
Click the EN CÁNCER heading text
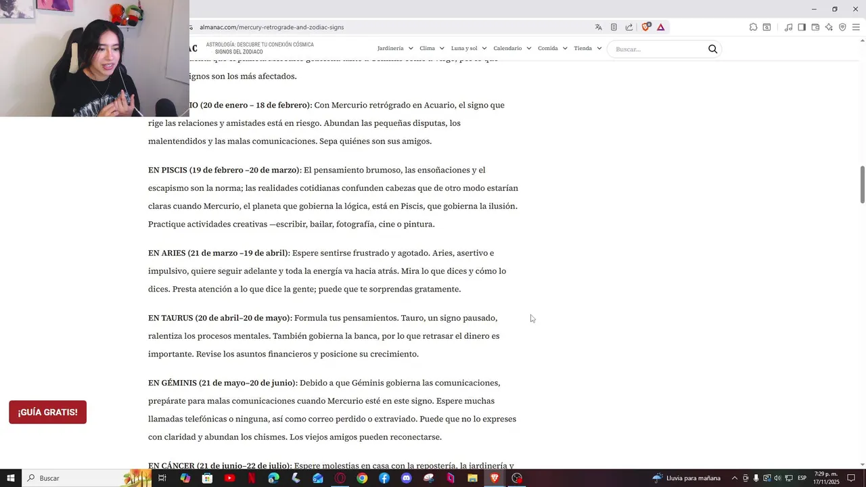click(x=220, y=465)
